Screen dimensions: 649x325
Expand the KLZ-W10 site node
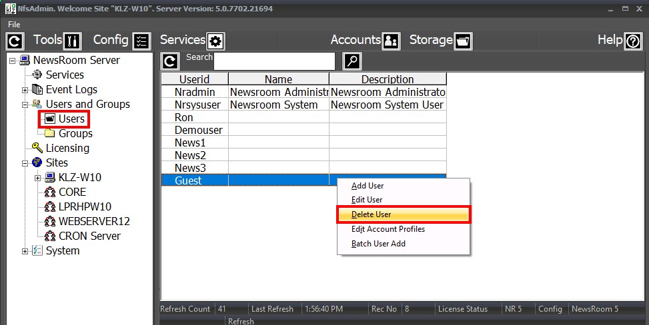37,178
